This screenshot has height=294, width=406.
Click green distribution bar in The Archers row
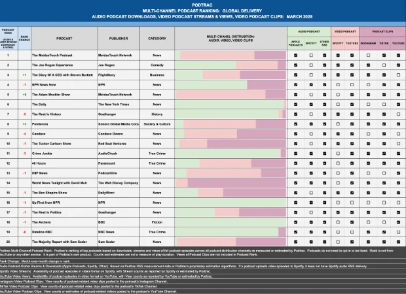[231, 222]
